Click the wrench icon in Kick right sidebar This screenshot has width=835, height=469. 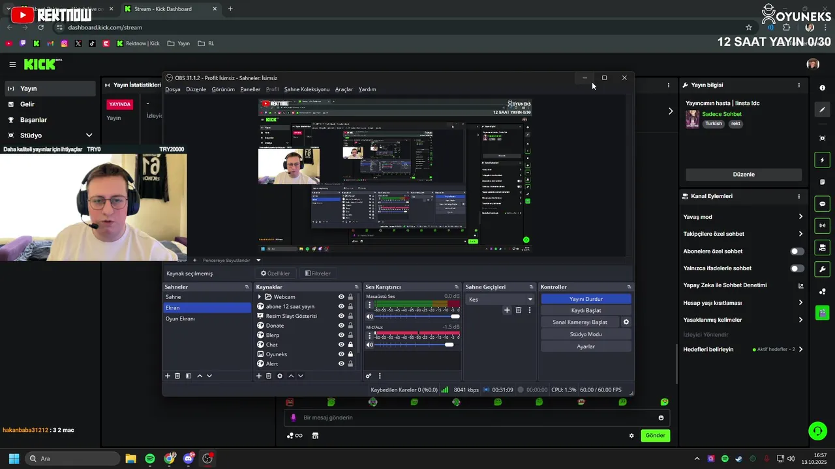(822, 269)
